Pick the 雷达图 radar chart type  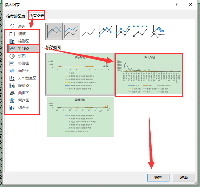click(23, 100)
